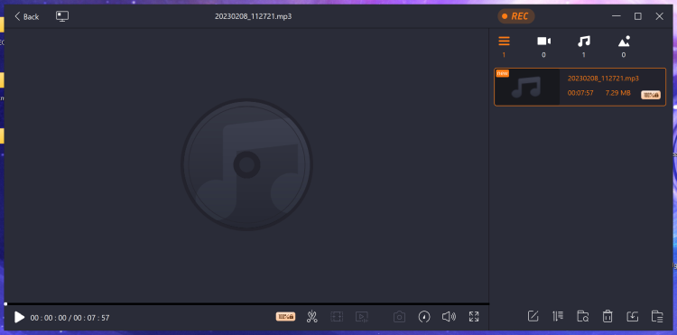
Task: Close the recorder window
Action: (659, 16)
